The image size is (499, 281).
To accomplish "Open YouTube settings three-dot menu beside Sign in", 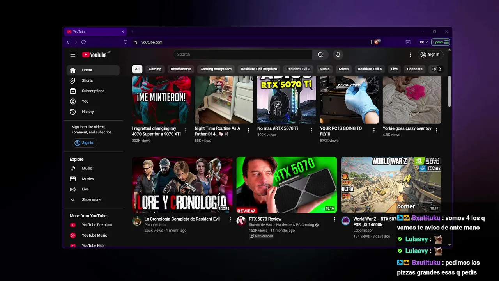I will (x=410, y=55).
